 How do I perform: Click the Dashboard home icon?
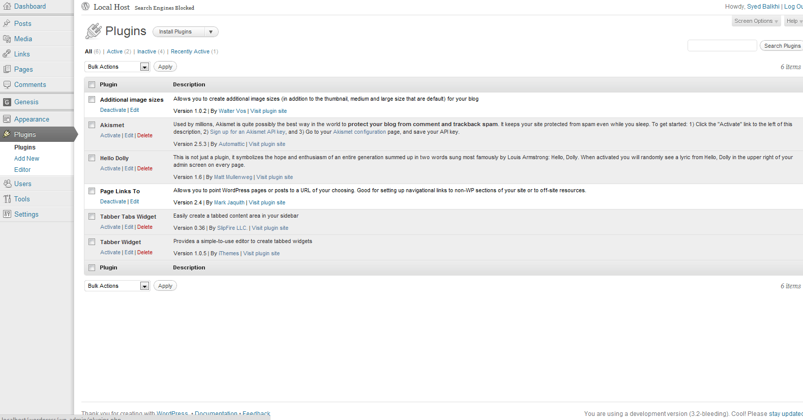tap(7, 7)
